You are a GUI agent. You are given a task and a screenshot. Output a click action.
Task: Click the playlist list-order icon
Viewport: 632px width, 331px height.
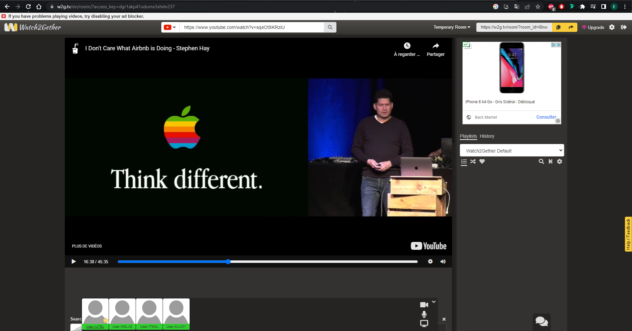tap(464, 162)
